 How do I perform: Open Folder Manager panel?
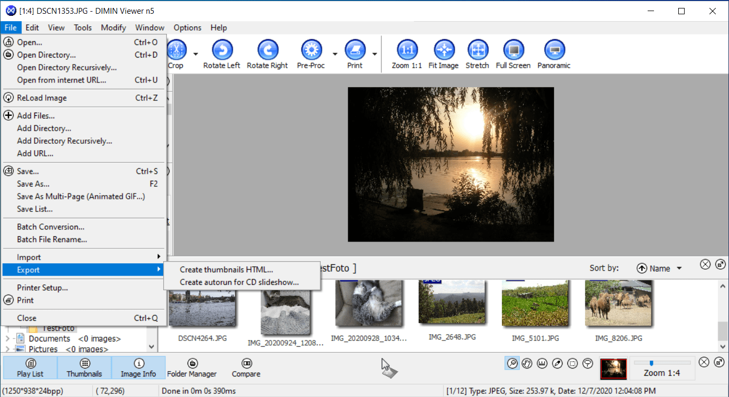click(192, 368)
